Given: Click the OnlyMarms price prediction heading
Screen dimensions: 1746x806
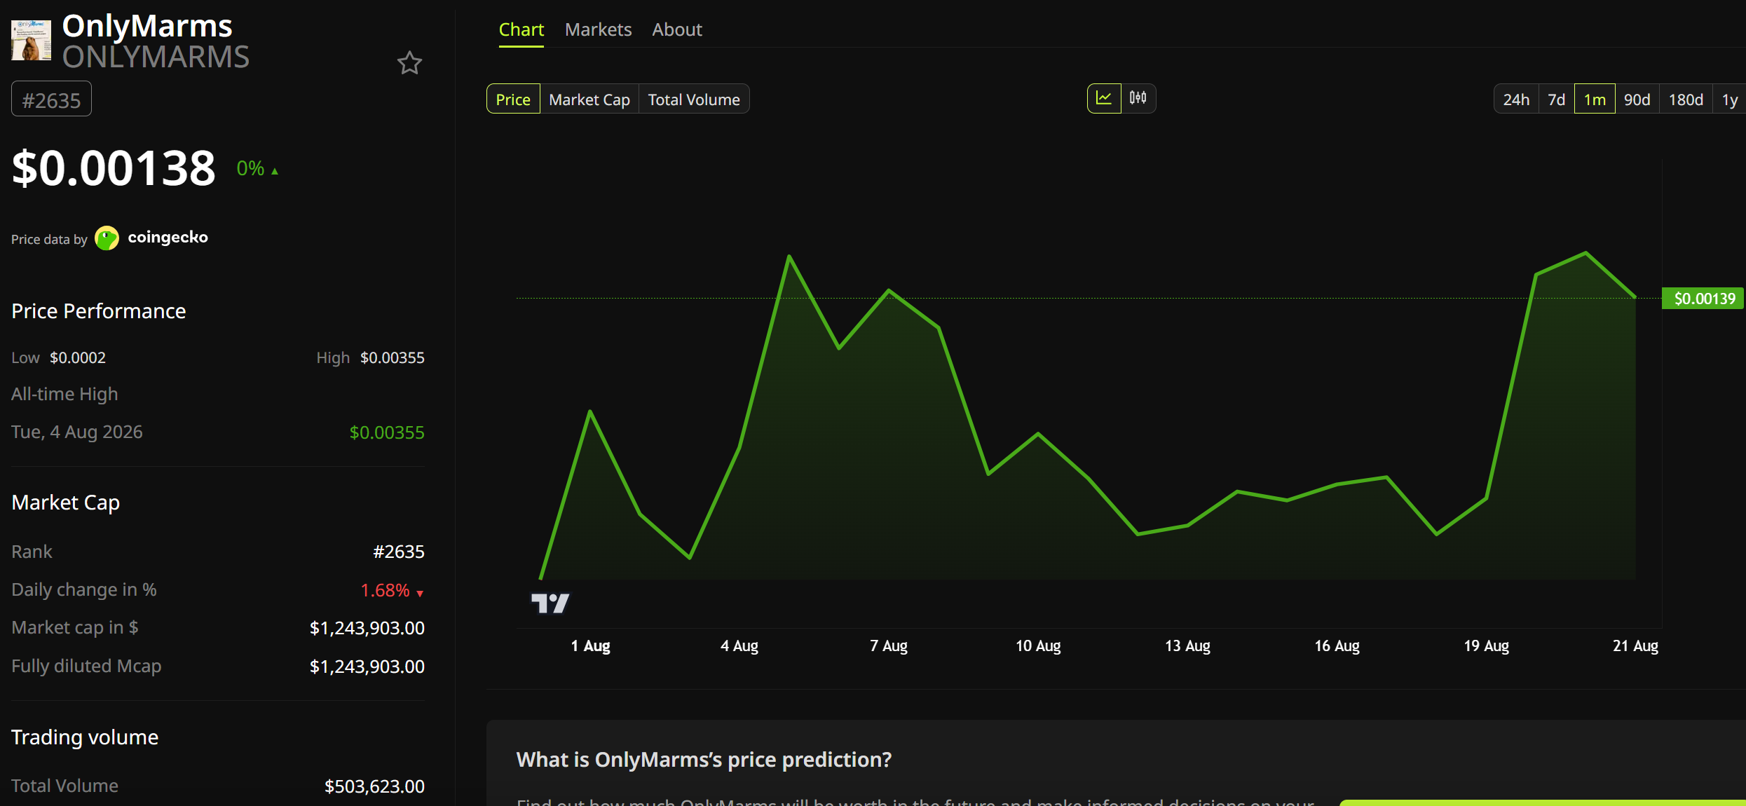Looking at the screenshot, I should pyautogui.click(x=704, y=760).
